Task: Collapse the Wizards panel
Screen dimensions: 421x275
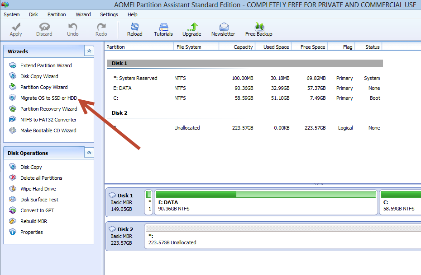Action: (x=89, y=51)
